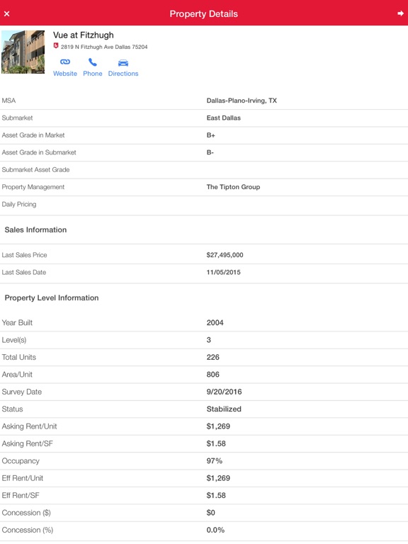Click the Vue at Fitzhugh title
This screenshot has width=408, height=544.
click(x=84, y=35)
